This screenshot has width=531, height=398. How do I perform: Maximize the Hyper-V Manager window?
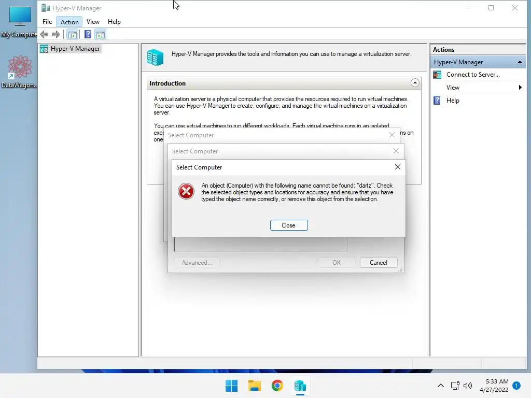click(x=491, y=8)
